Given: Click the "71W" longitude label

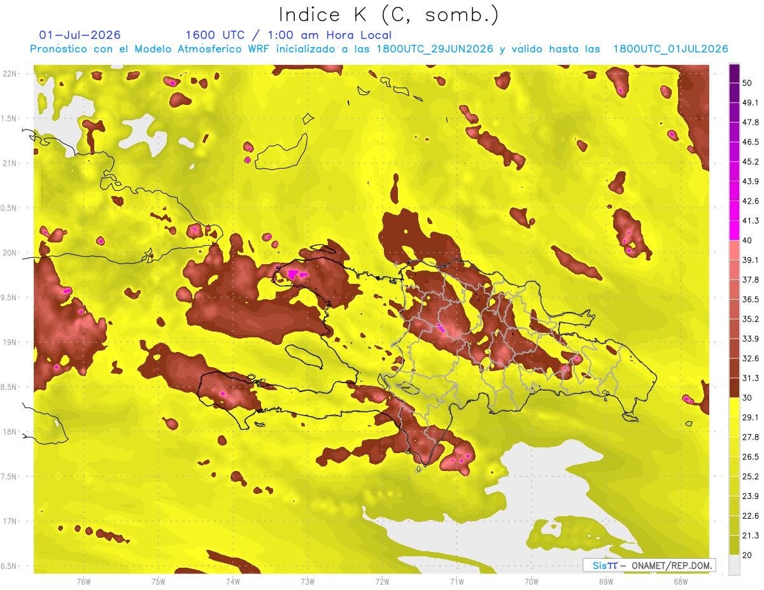Looking at the screenshot, I should point(456,581).
